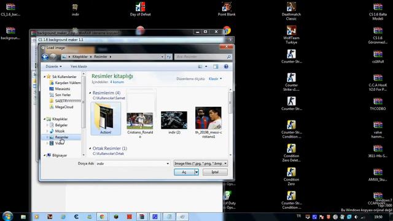Open the Point Blank desktop shortcut

227,9
